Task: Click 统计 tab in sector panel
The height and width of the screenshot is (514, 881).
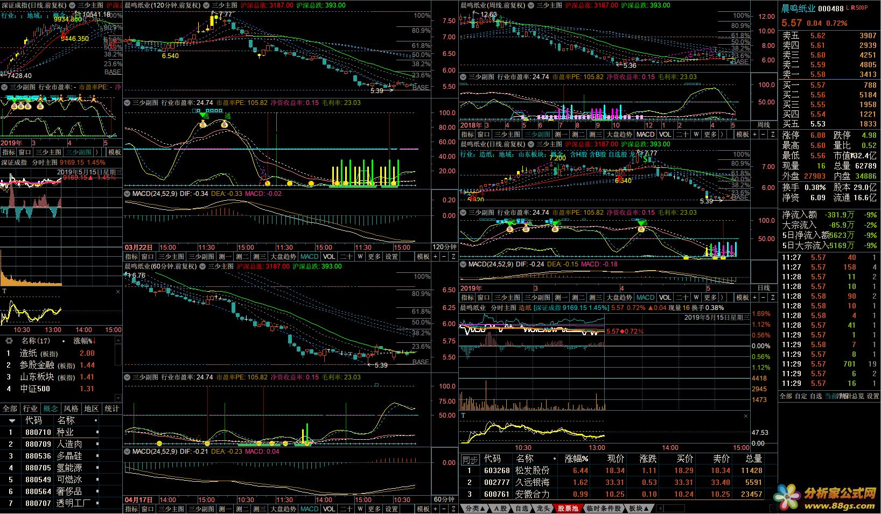Action: 112,409
